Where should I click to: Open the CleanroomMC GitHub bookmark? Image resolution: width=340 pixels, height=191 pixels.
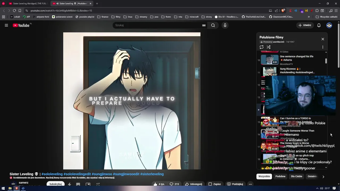pyautogui.click(x=281, y=17)
